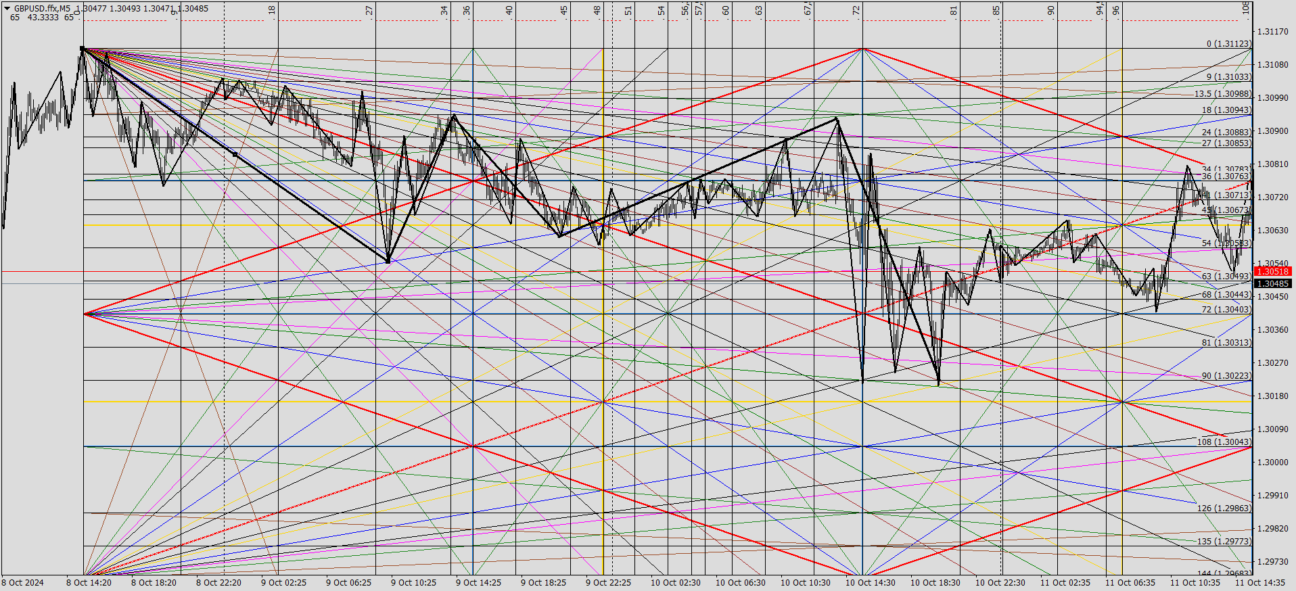Select the level label 9 (1.31033)

click(1228, 77)
